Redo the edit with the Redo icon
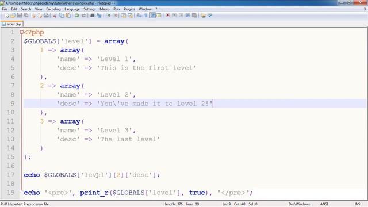Image resolution: width=368 pixels, height=207 pixels. click(x=83, y=16)
